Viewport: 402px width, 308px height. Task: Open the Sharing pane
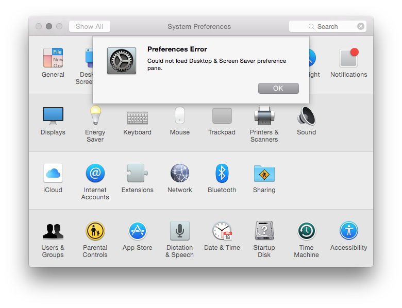click(x=264, y=174)
